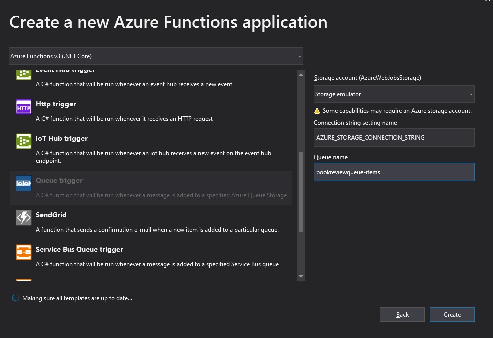The image size is (493, 338).
Task: Click the Create button
Action: tap(452, 315)
